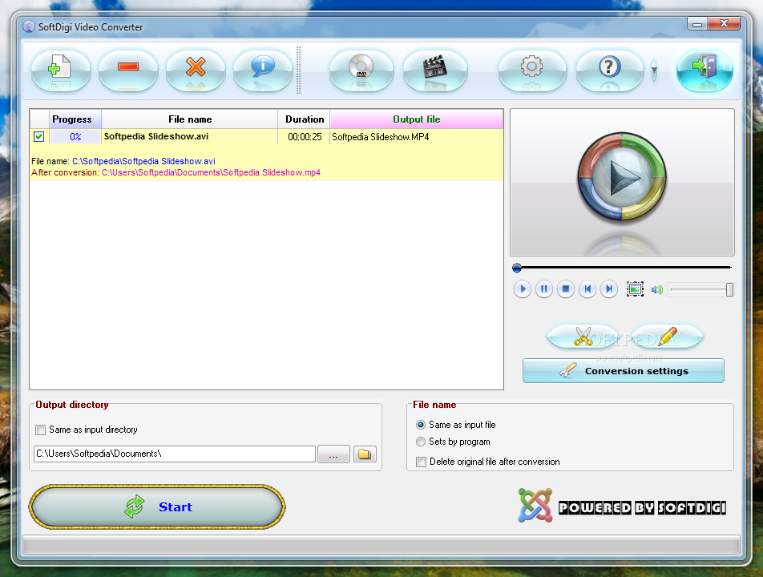This screenshot has height=577, width=763.
Task: Click the large play preview button
Action: [622, 178]
